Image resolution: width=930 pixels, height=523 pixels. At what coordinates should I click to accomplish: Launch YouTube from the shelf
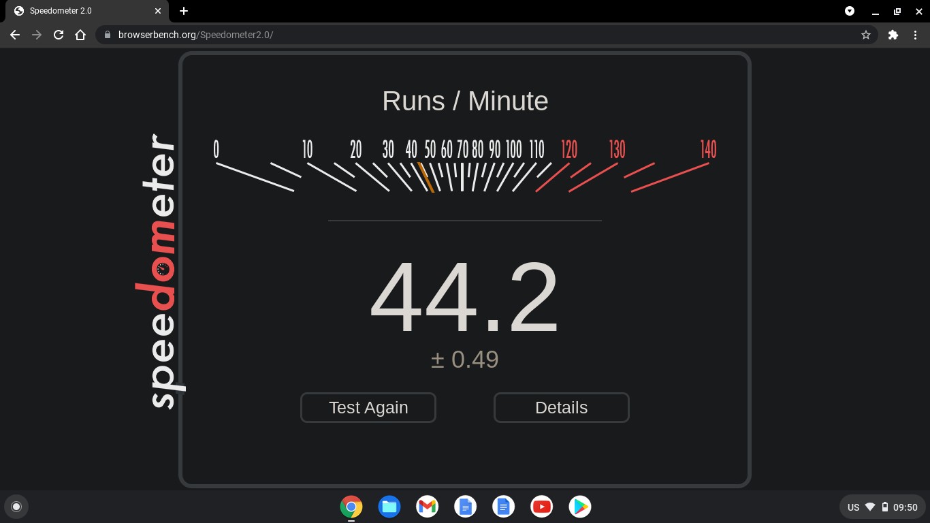[x=542, y=507]
